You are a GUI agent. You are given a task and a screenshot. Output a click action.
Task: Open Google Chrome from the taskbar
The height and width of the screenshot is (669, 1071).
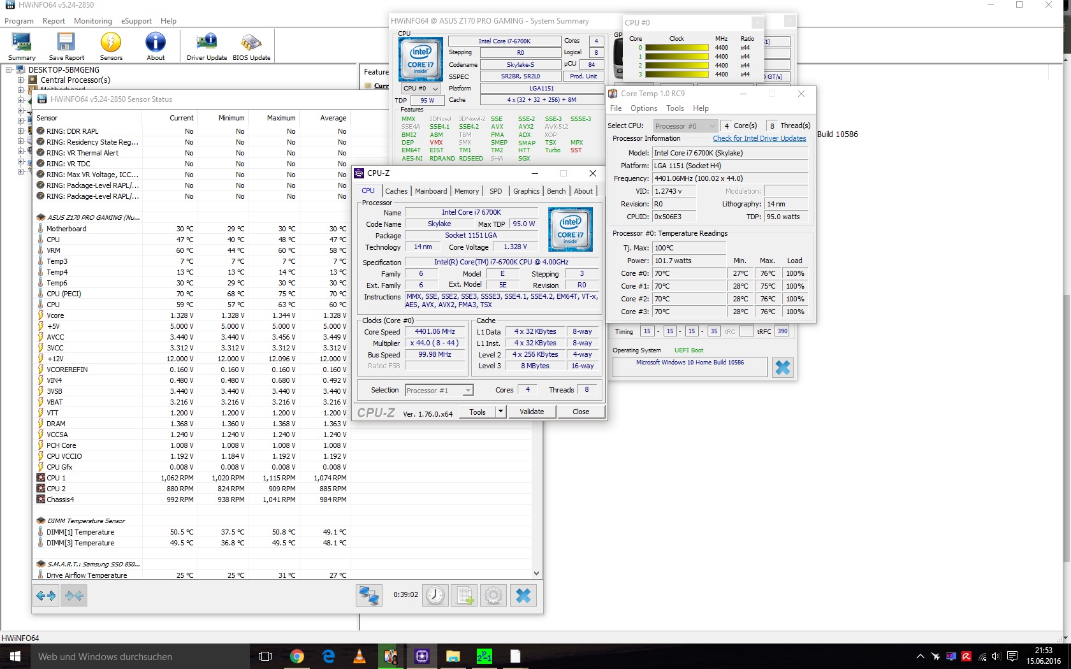297,656
